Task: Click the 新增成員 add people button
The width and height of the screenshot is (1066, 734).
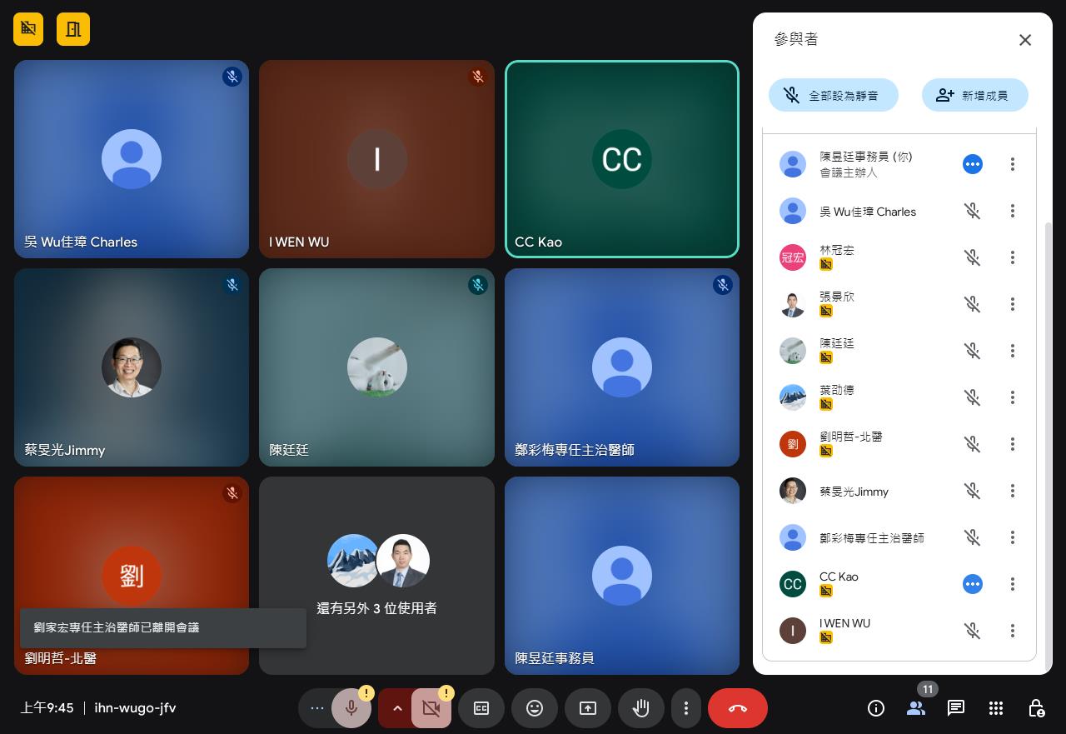Action: 974,96
